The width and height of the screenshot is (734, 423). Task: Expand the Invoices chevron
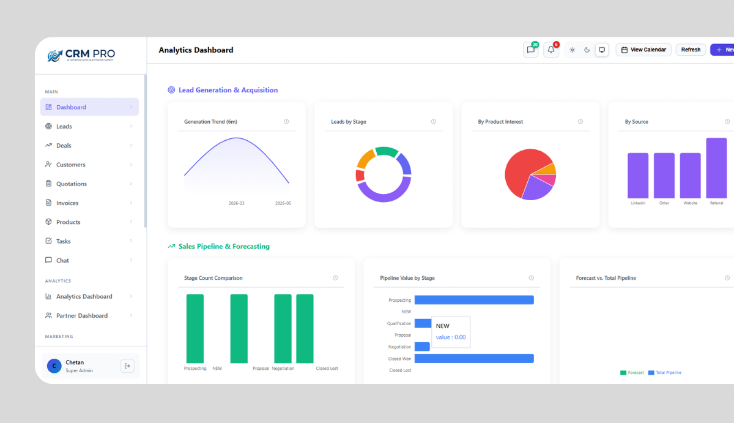click(131, 203)
